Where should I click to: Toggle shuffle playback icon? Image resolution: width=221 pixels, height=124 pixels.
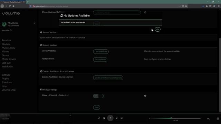click(x=122, y=118)
